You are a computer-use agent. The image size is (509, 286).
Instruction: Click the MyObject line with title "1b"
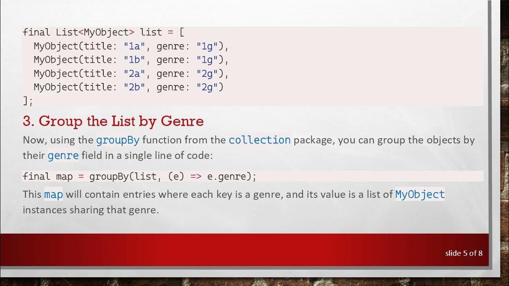tap(131, 60)
